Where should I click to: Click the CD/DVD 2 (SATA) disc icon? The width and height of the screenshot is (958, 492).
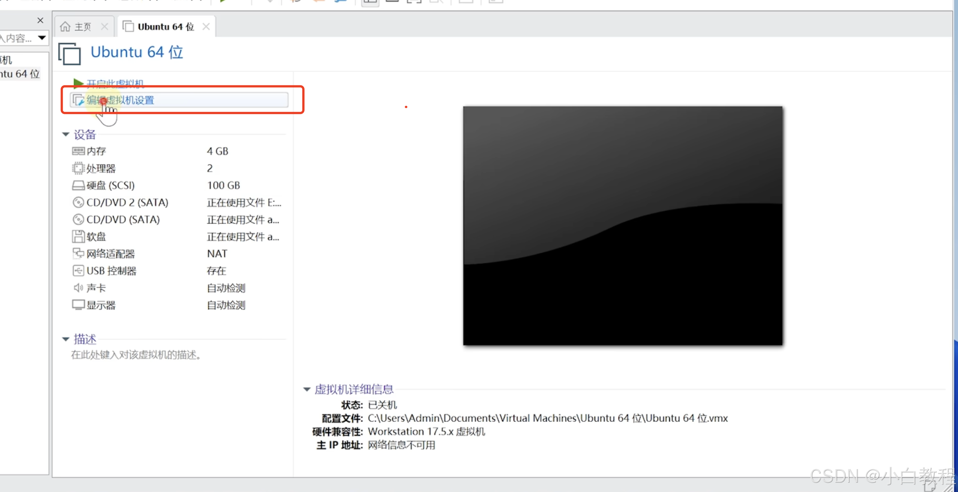78,203
